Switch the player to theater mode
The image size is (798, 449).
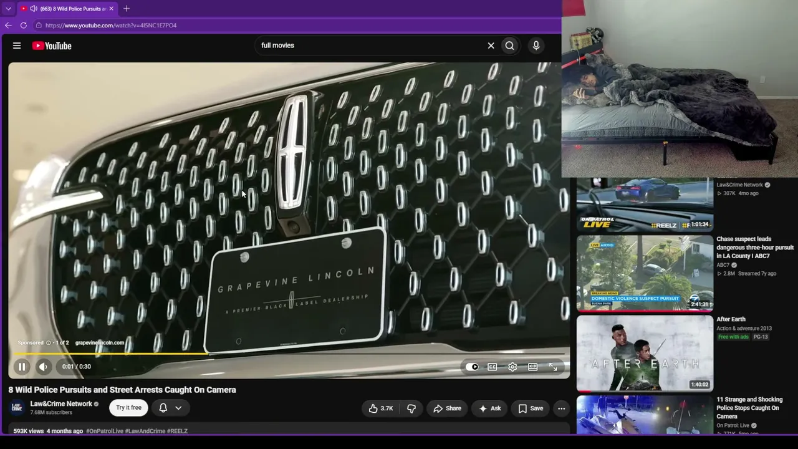click(x=533, y=367)
